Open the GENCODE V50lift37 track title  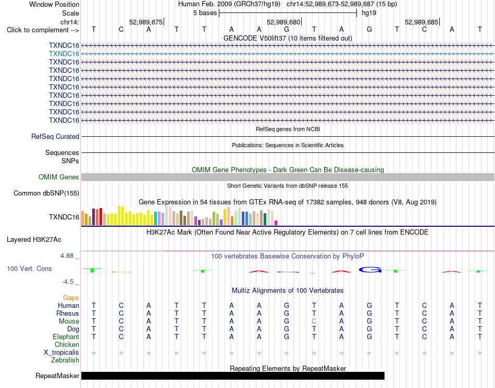pyautogui.click(x=288, y=38)
